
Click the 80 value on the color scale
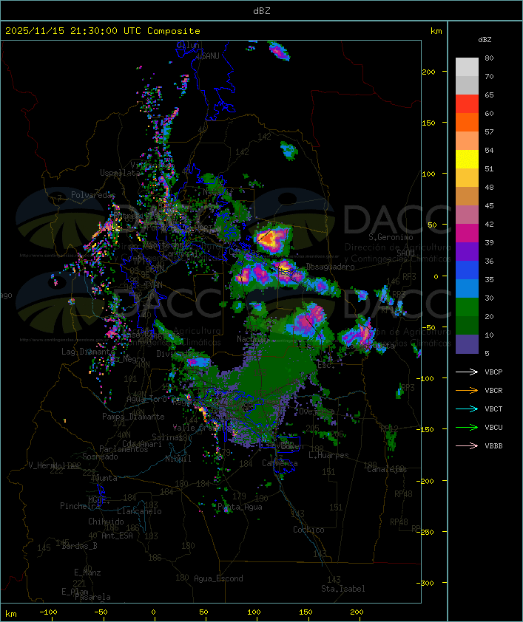point(489,58)
